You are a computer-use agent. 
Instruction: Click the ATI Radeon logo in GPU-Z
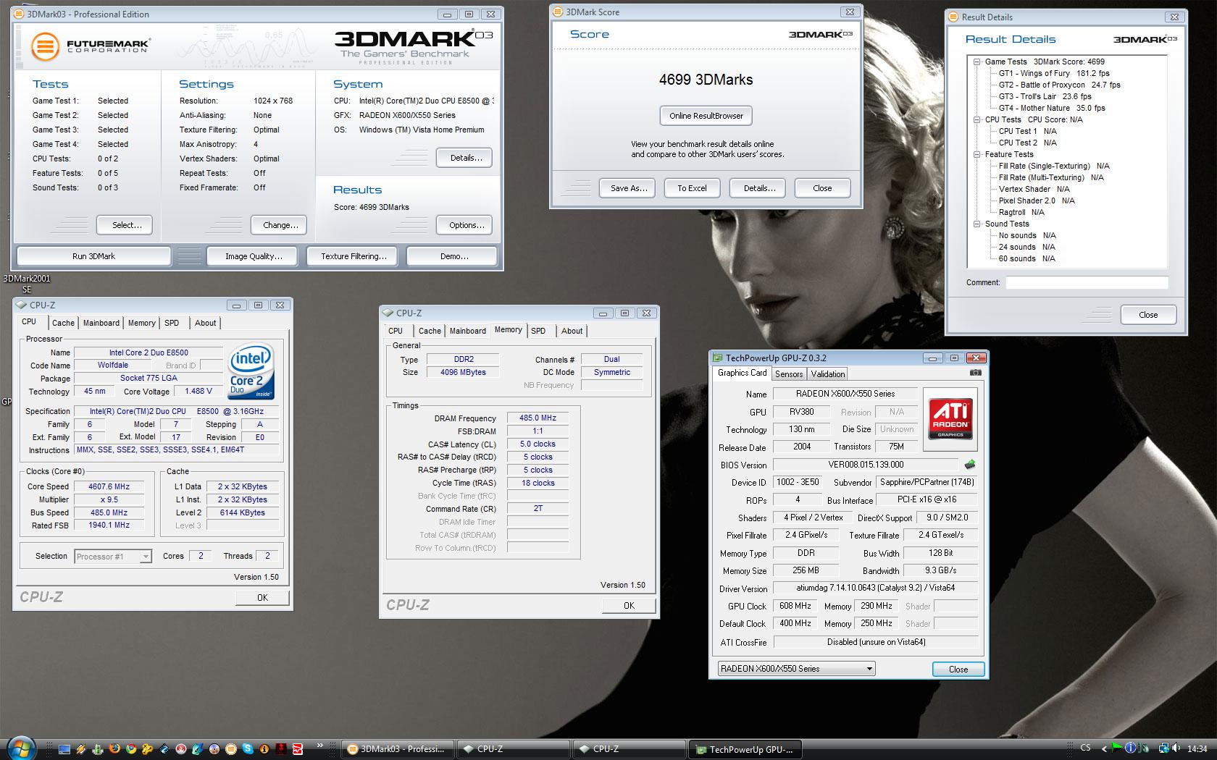coord(950,419)
